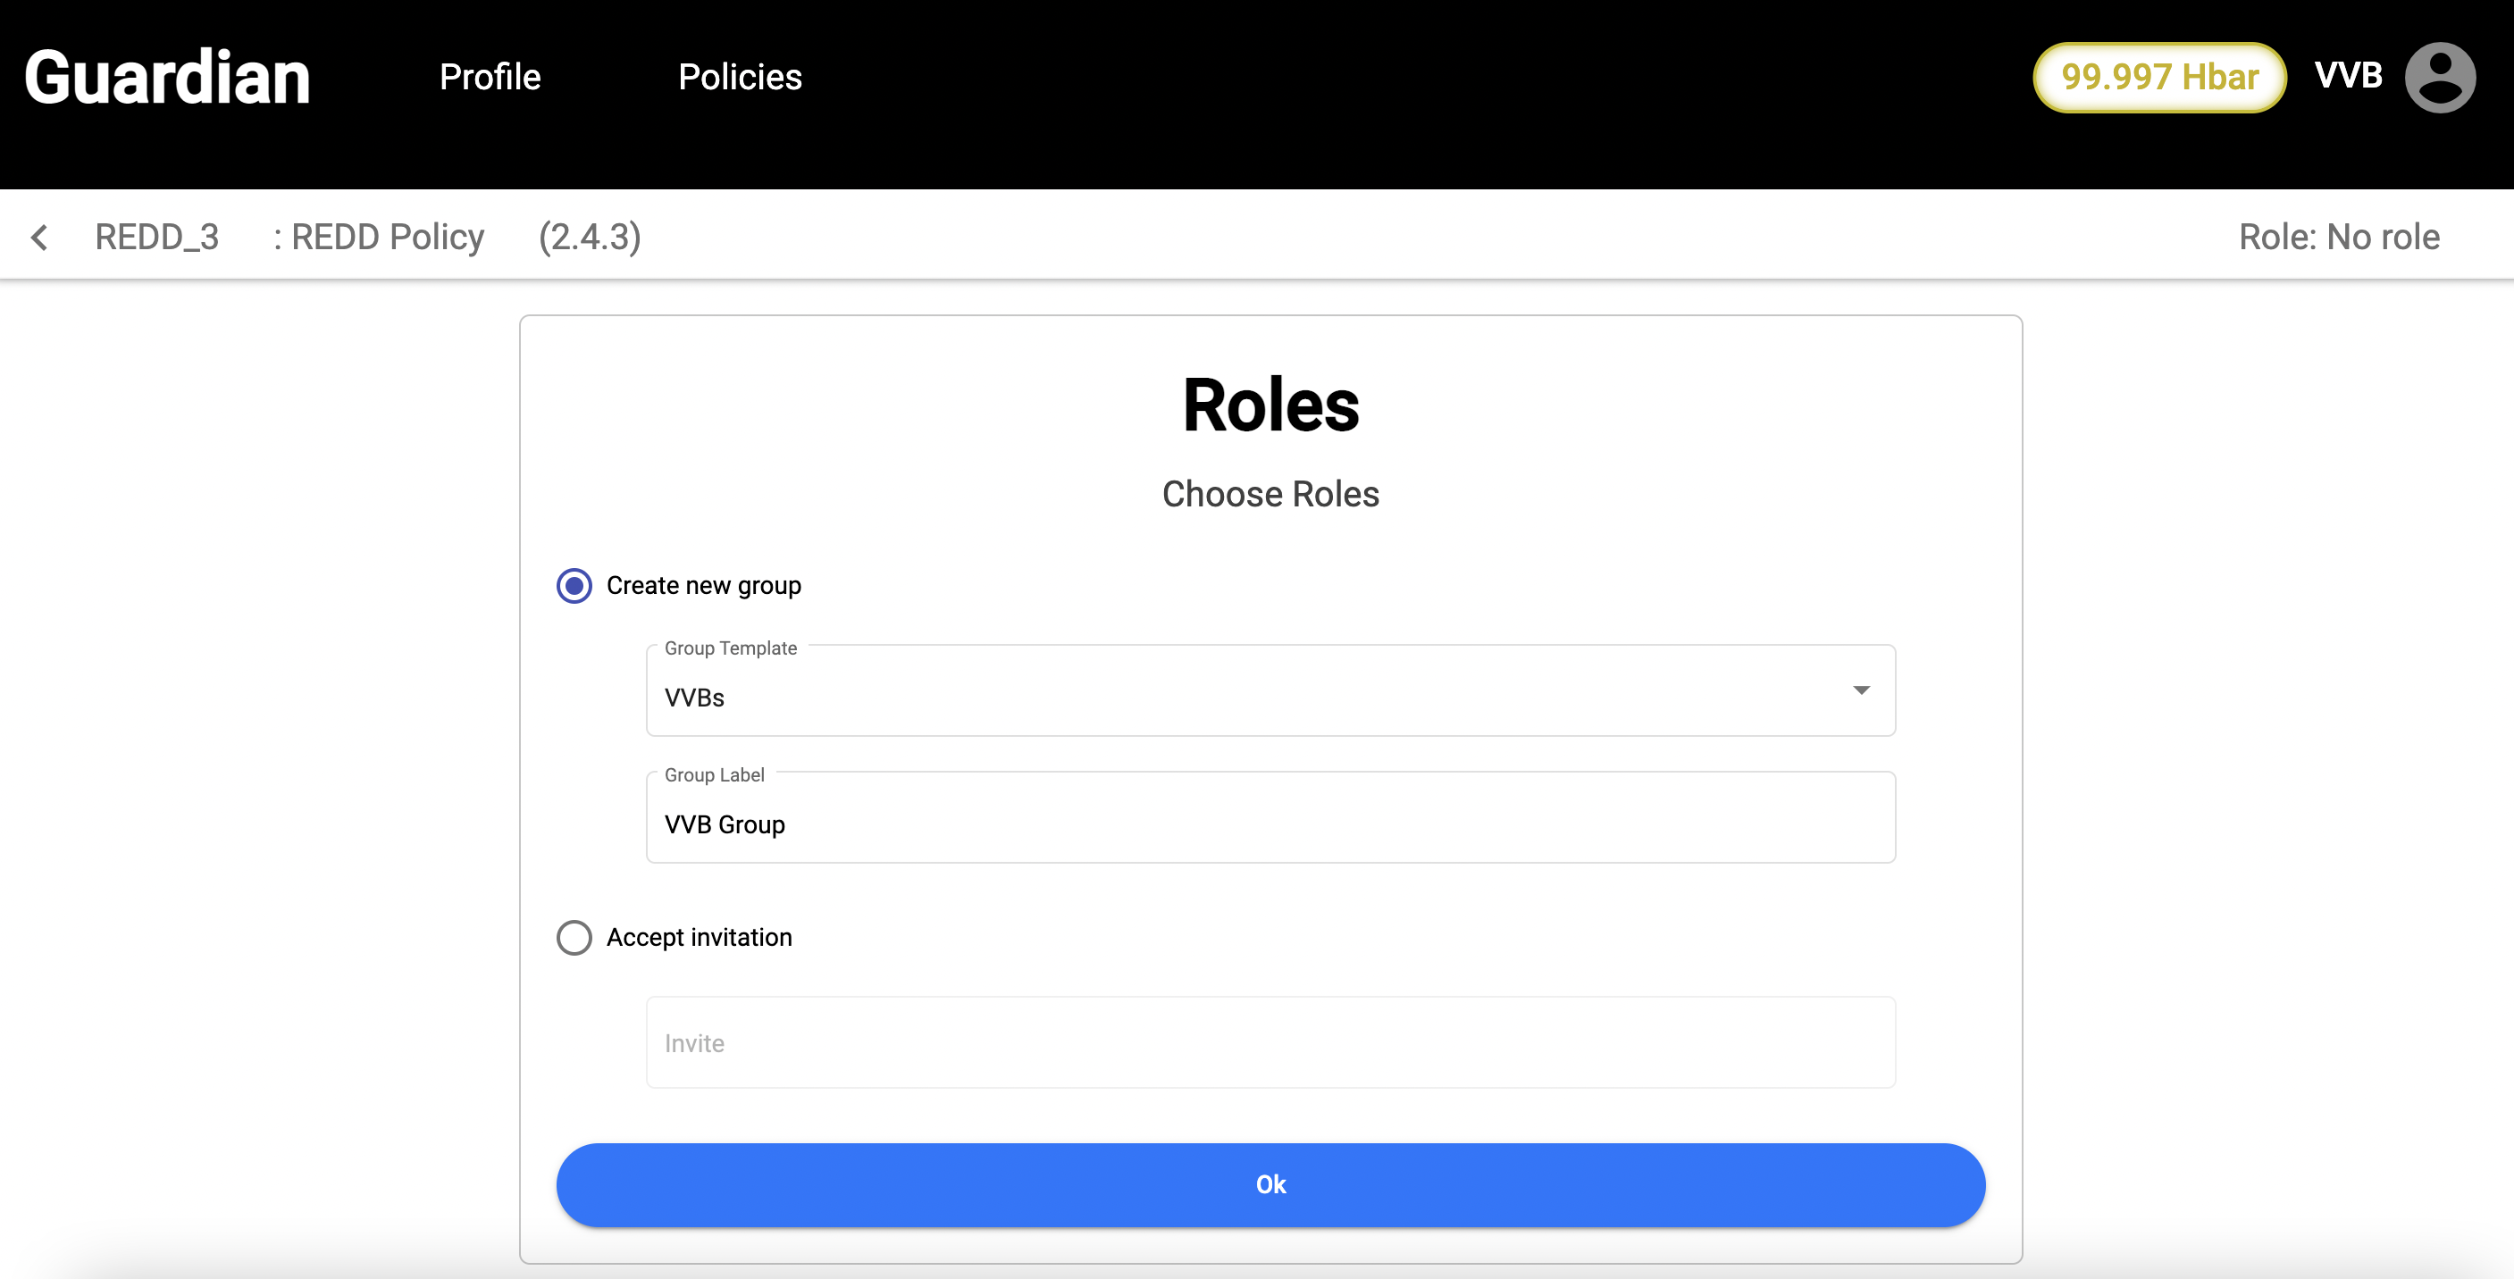The image size is (2514, 1279).
Task: Click the Role: No role indicator
Action: 2338,237
